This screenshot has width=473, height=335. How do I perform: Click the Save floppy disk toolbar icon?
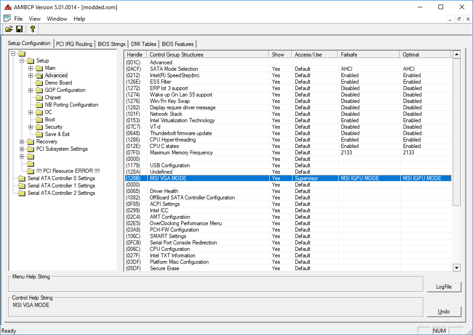[19, 29]
